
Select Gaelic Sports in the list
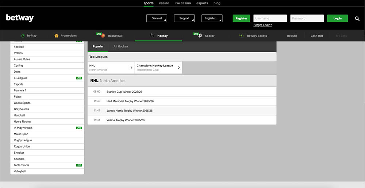[47, 103]
